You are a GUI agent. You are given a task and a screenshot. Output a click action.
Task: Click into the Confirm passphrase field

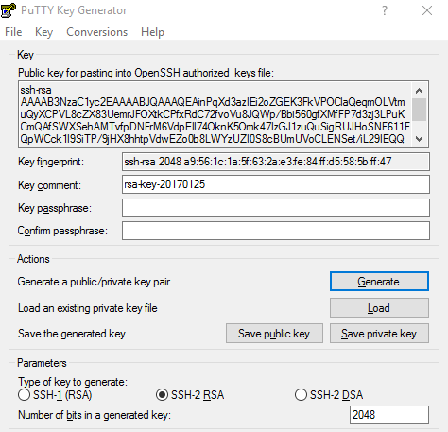pos(276,231)
